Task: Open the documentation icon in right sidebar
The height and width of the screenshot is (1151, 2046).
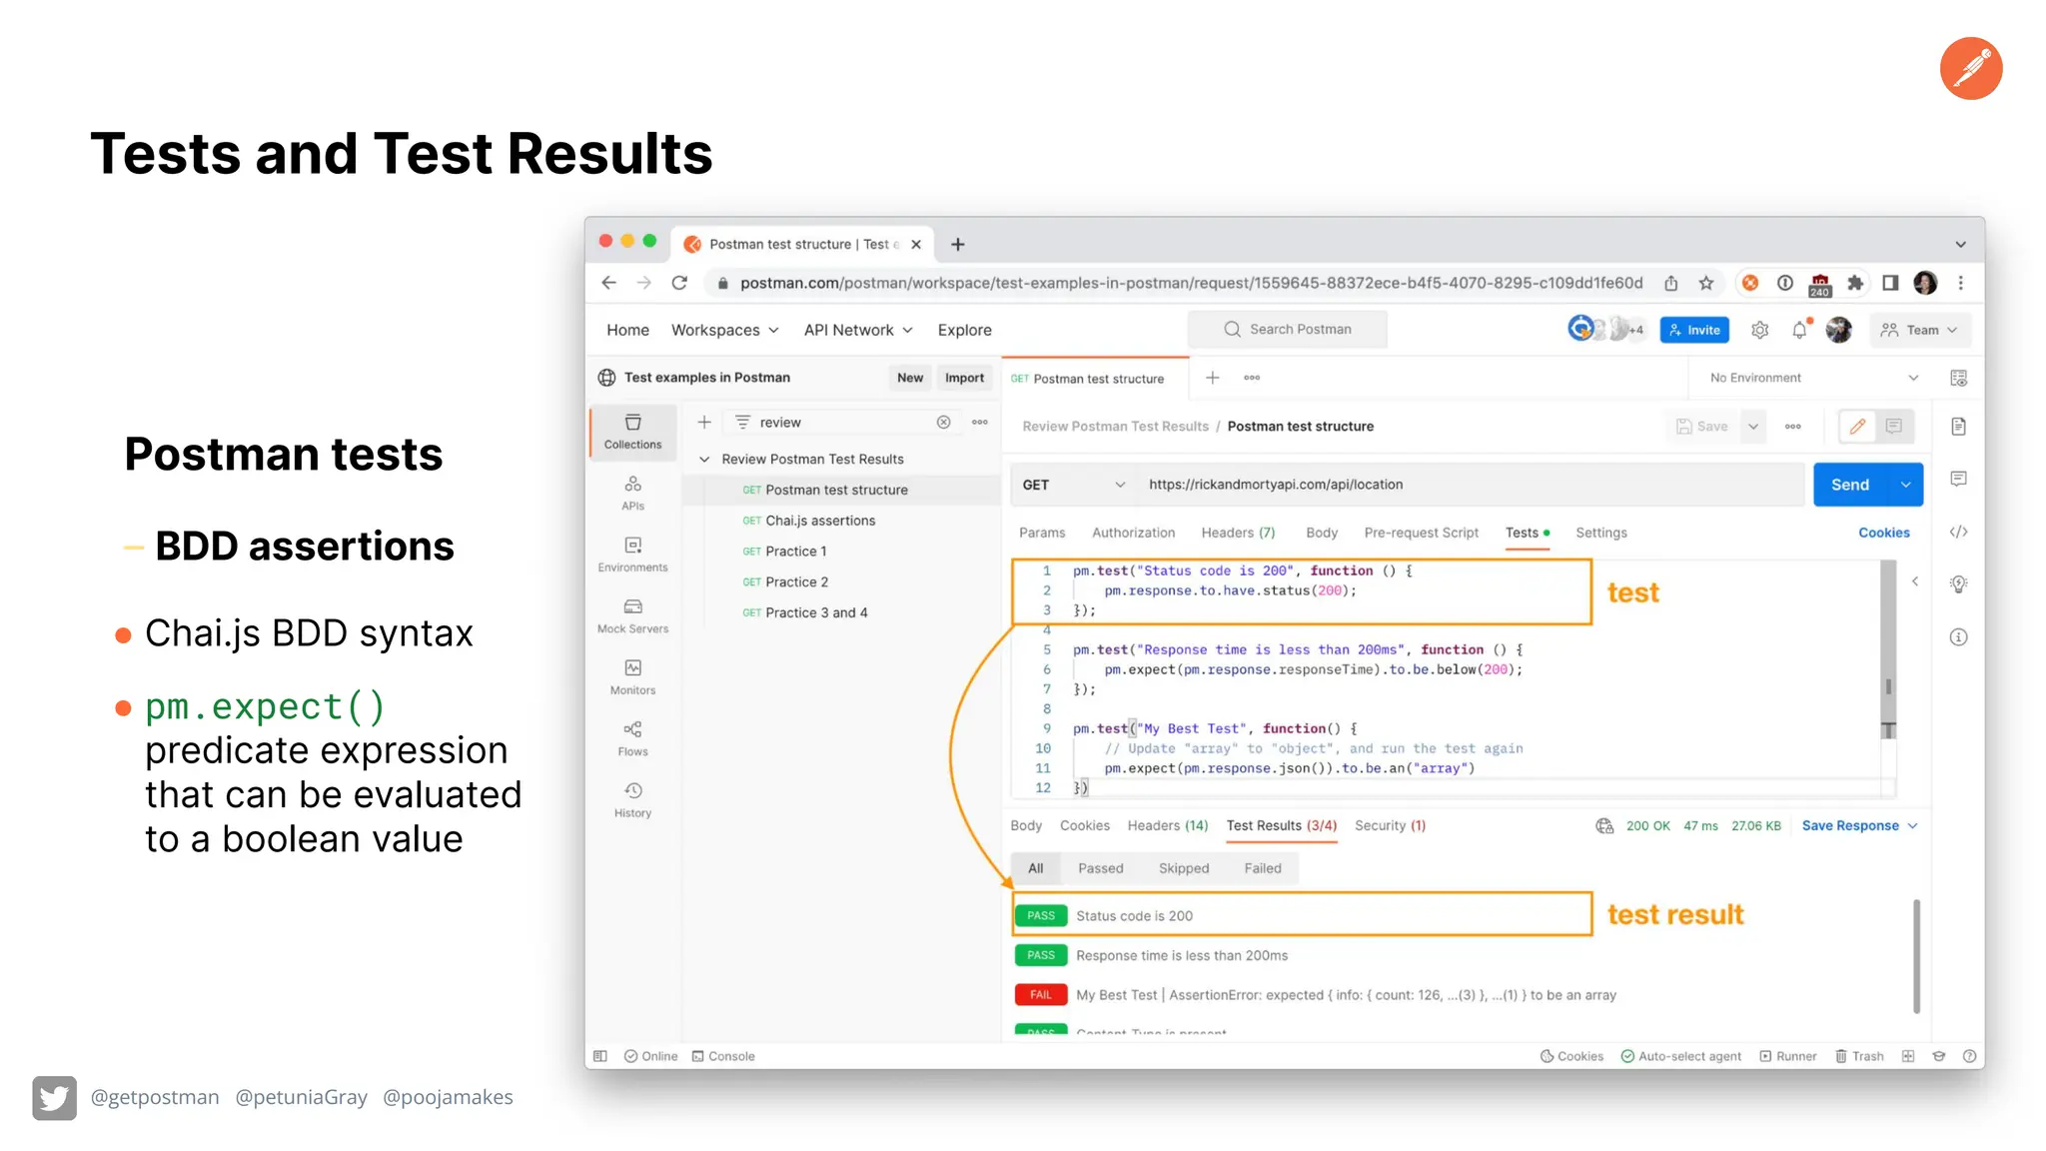Action: [1958, 427]
